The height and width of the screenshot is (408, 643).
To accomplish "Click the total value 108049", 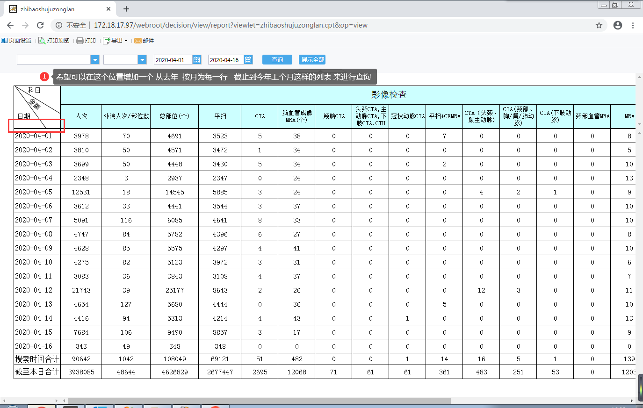I will (174, 359).
